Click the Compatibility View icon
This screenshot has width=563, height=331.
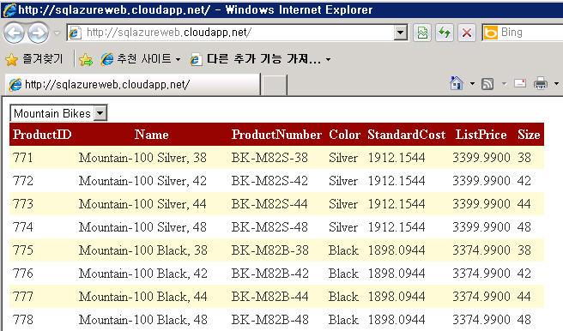click(422, 33)
